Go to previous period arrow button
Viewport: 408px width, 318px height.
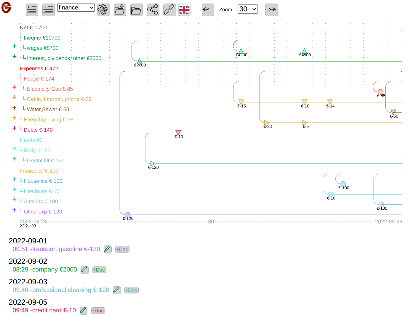(208, 10)
